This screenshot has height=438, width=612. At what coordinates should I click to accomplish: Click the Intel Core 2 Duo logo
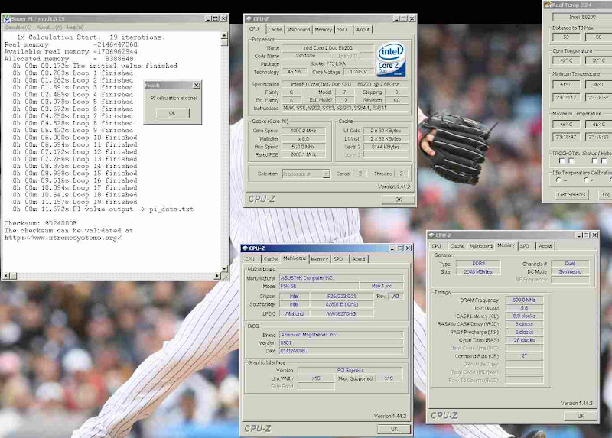pos(392,60)
